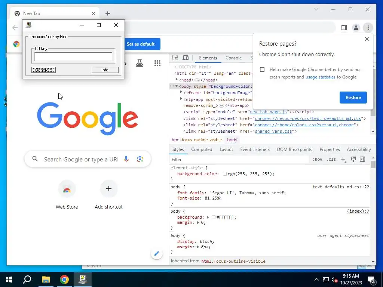Toggle the .cls element classes button

331,159
